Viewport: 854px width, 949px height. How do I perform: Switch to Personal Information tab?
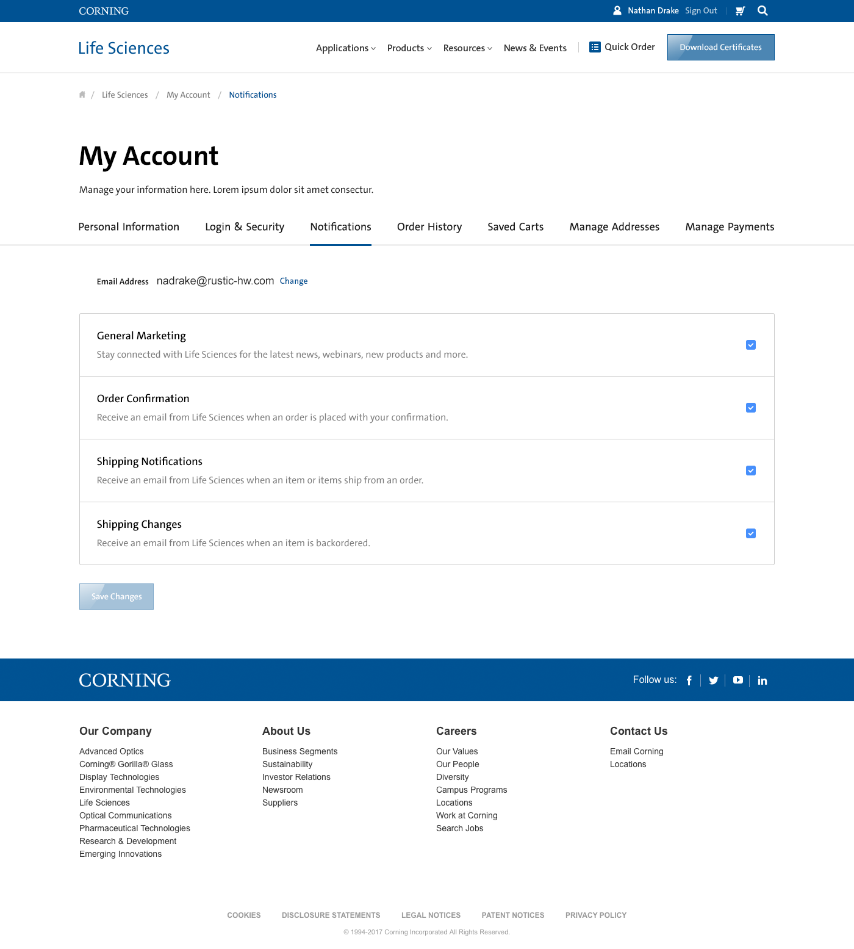click(129, 227)
